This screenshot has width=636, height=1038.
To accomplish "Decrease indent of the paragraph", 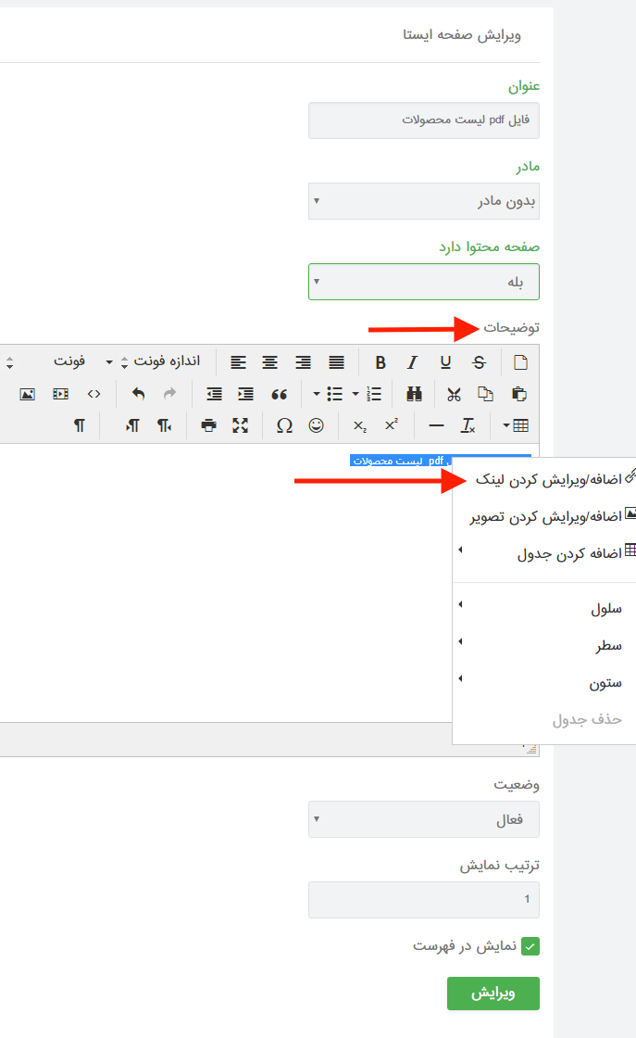I will [214, 394].
